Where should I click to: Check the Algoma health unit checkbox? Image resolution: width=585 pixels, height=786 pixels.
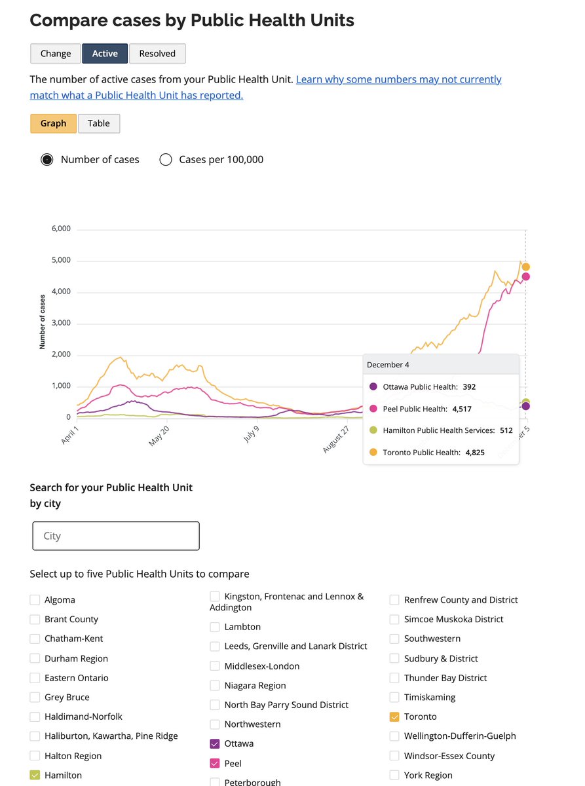click(x=34, y=599)
